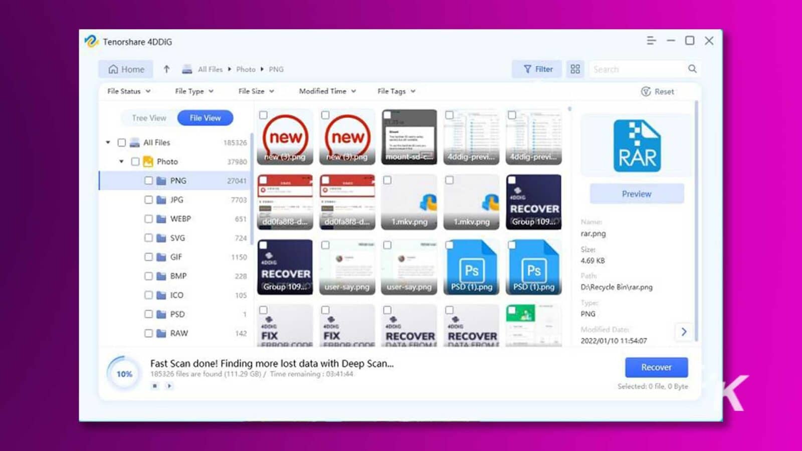Go to the Home button
802x451 pixels.
coord(126,69)
